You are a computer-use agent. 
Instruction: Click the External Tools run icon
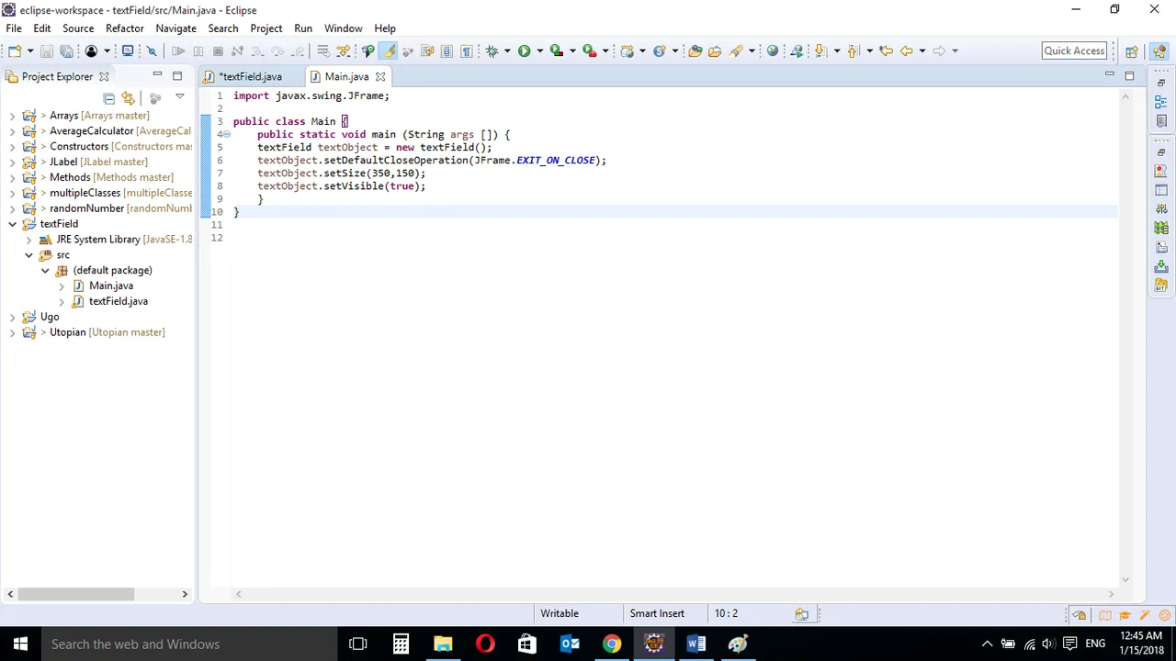590,51
